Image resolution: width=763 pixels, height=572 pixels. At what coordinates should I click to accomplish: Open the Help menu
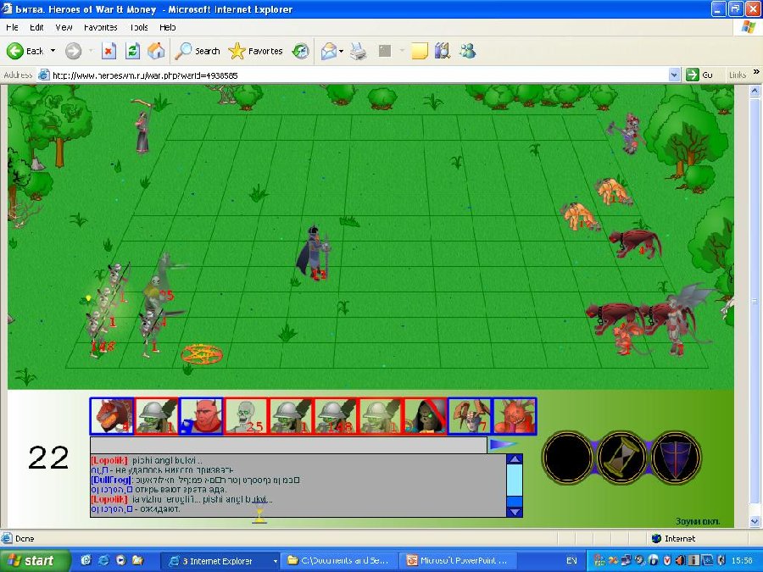167,27
